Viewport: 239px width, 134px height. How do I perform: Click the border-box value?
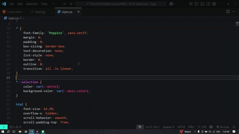tap(55, 46)
